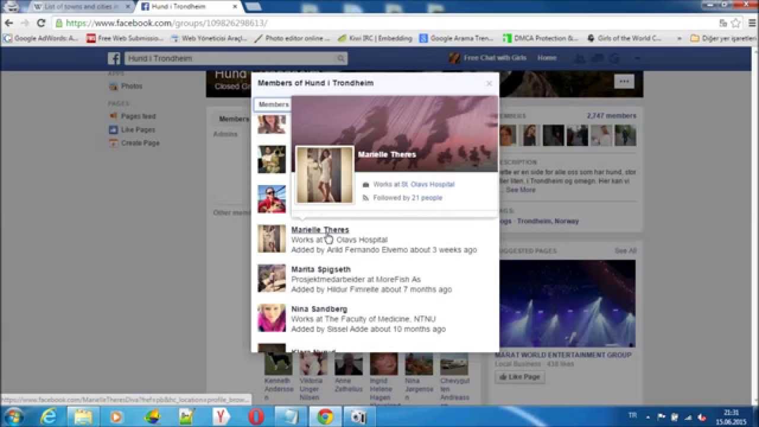Image resolution: width=759 pixels, height=427 pixels.
Task: Open Free Web Submission bookmark
Action: (x=125, y=39)
